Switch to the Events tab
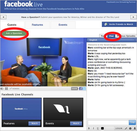This screenshot has width=137, height=131. [x=63, y=25]
